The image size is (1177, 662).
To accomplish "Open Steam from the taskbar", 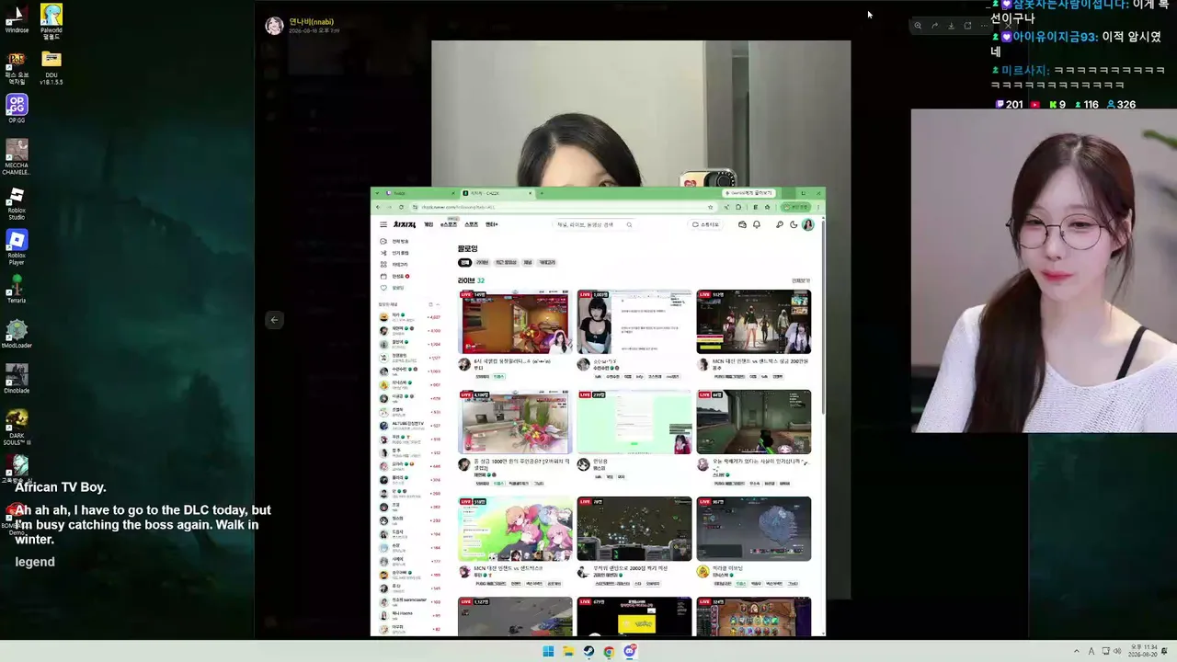I will coord(588,652).
